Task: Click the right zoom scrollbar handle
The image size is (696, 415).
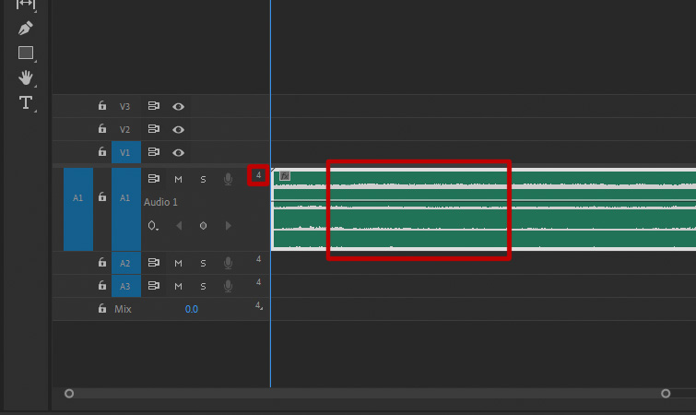Action: click(x=666, y=393)
